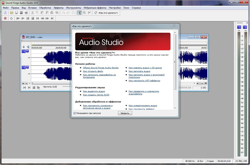The height and width of the screenshot is (165, 250).
Task: Open the Избранные эффекты menu
Action: pyautogui.click(x=95, y=8)
